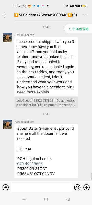Open group title M.Saidam+7Seas#C000848
92x205 pixels.
click(45, 15)
